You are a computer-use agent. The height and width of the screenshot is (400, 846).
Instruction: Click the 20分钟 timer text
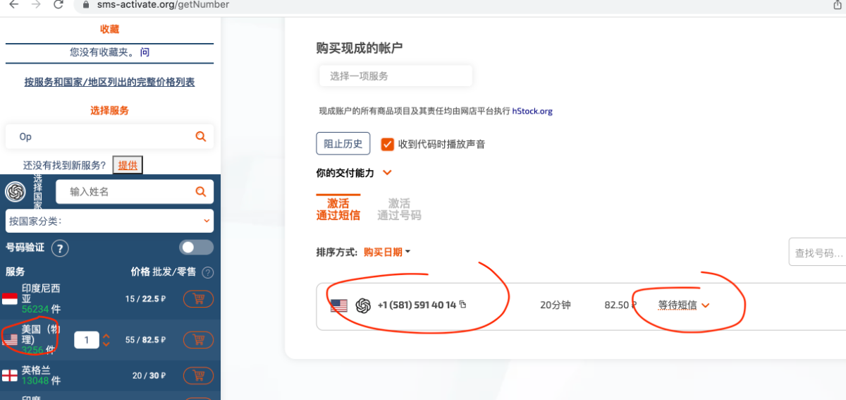(556, 305)
